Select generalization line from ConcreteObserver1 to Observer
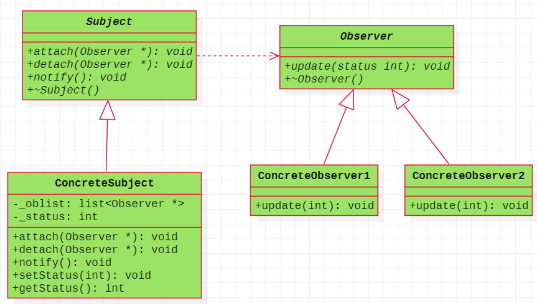Screen dimensions: 537x304 (x=338, y=127)
